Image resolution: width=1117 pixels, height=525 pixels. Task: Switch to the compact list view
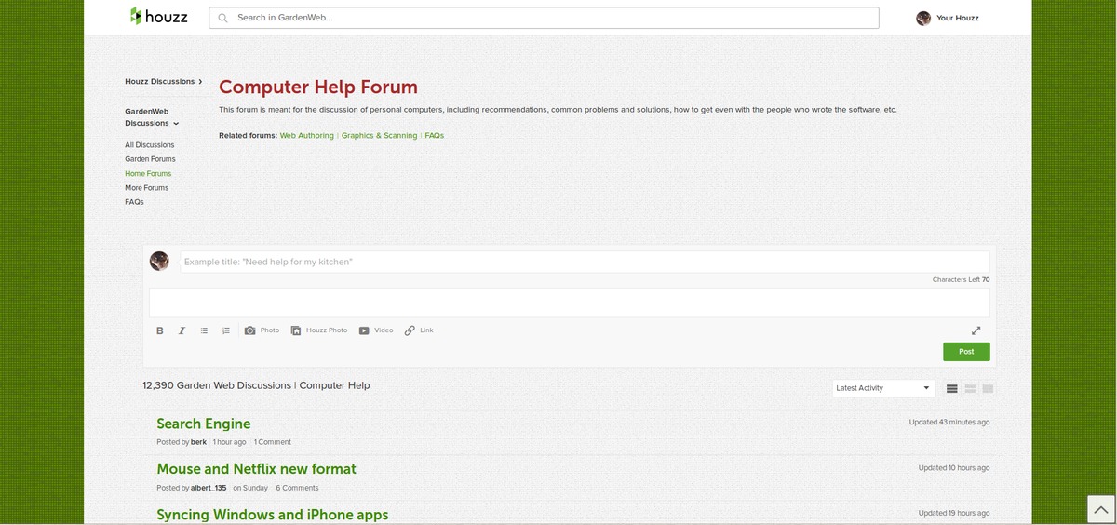[952, 388]
